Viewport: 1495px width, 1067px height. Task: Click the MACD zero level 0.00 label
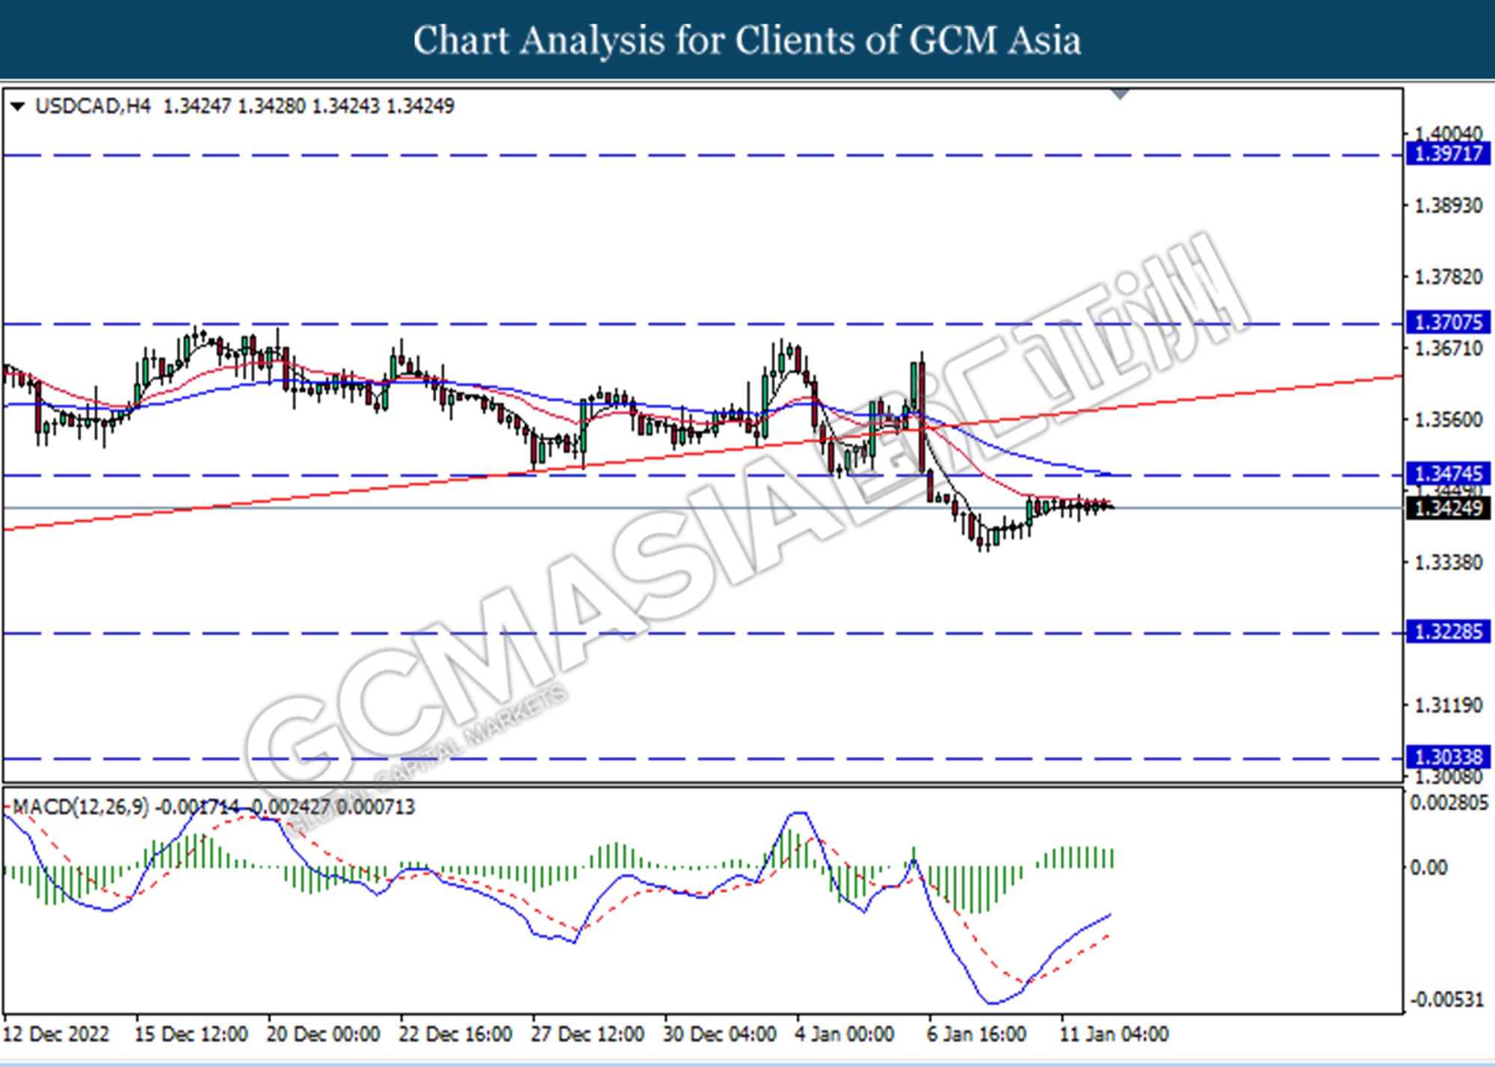click(x=1428, y=867)
